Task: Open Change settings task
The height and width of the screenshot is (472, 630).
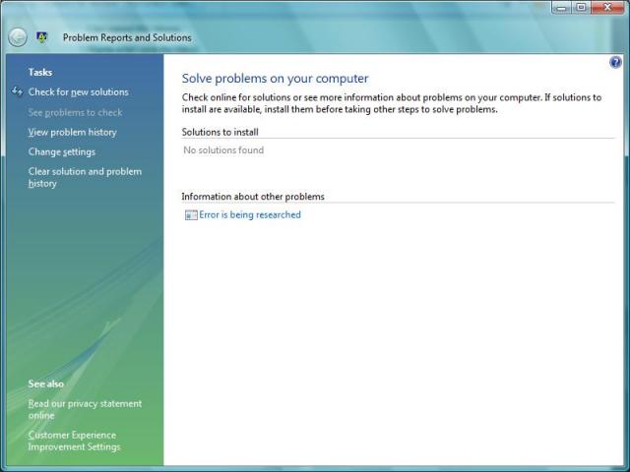Action: (62, 152)
